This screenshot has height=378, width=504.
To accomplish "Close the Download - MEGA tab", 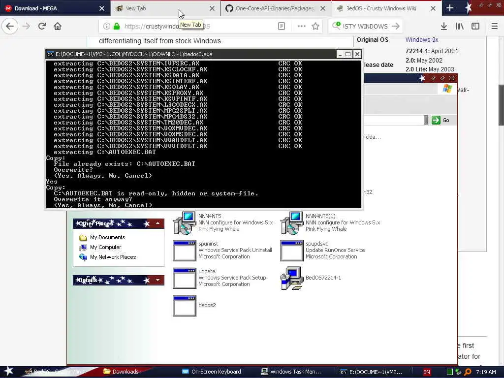I will tap(102, 8).
